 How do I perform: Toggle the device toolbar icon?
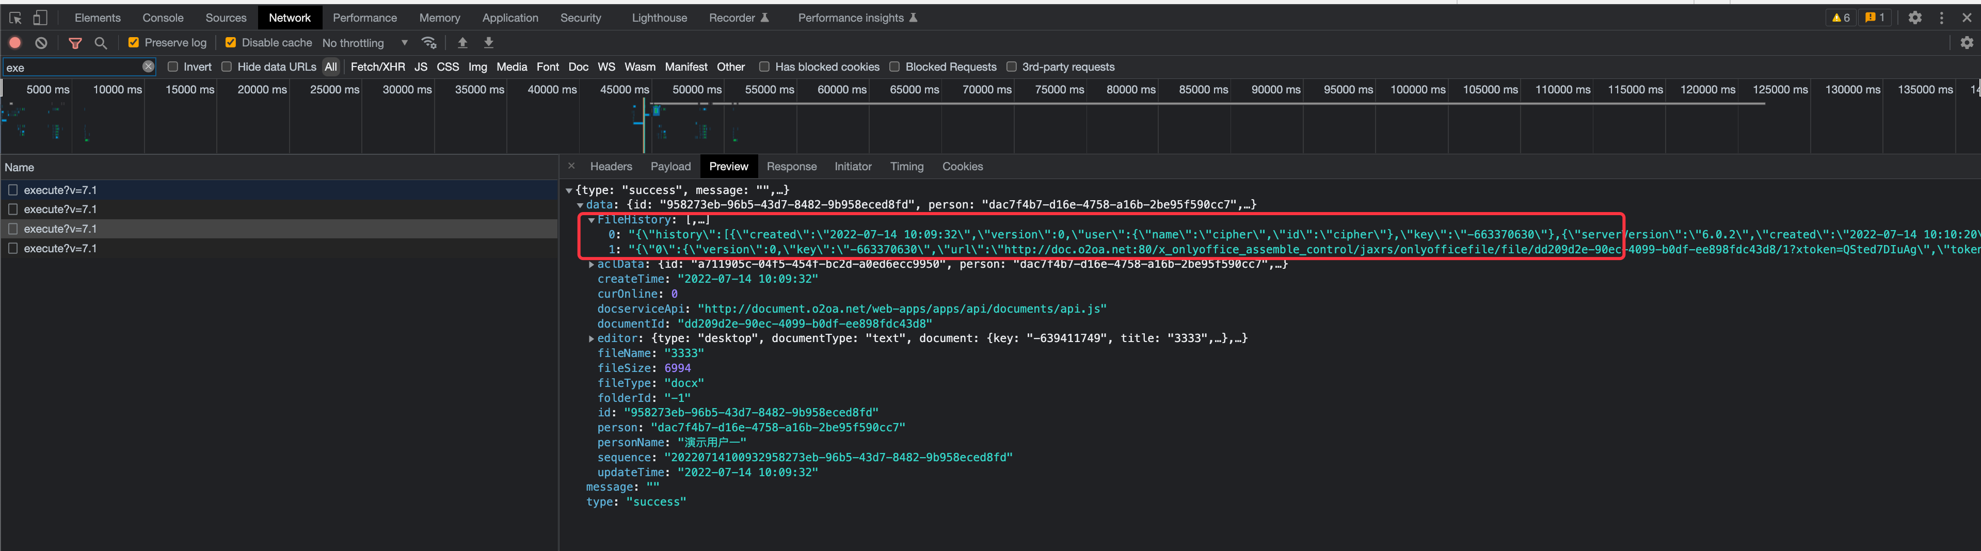[x=40, y=18]
